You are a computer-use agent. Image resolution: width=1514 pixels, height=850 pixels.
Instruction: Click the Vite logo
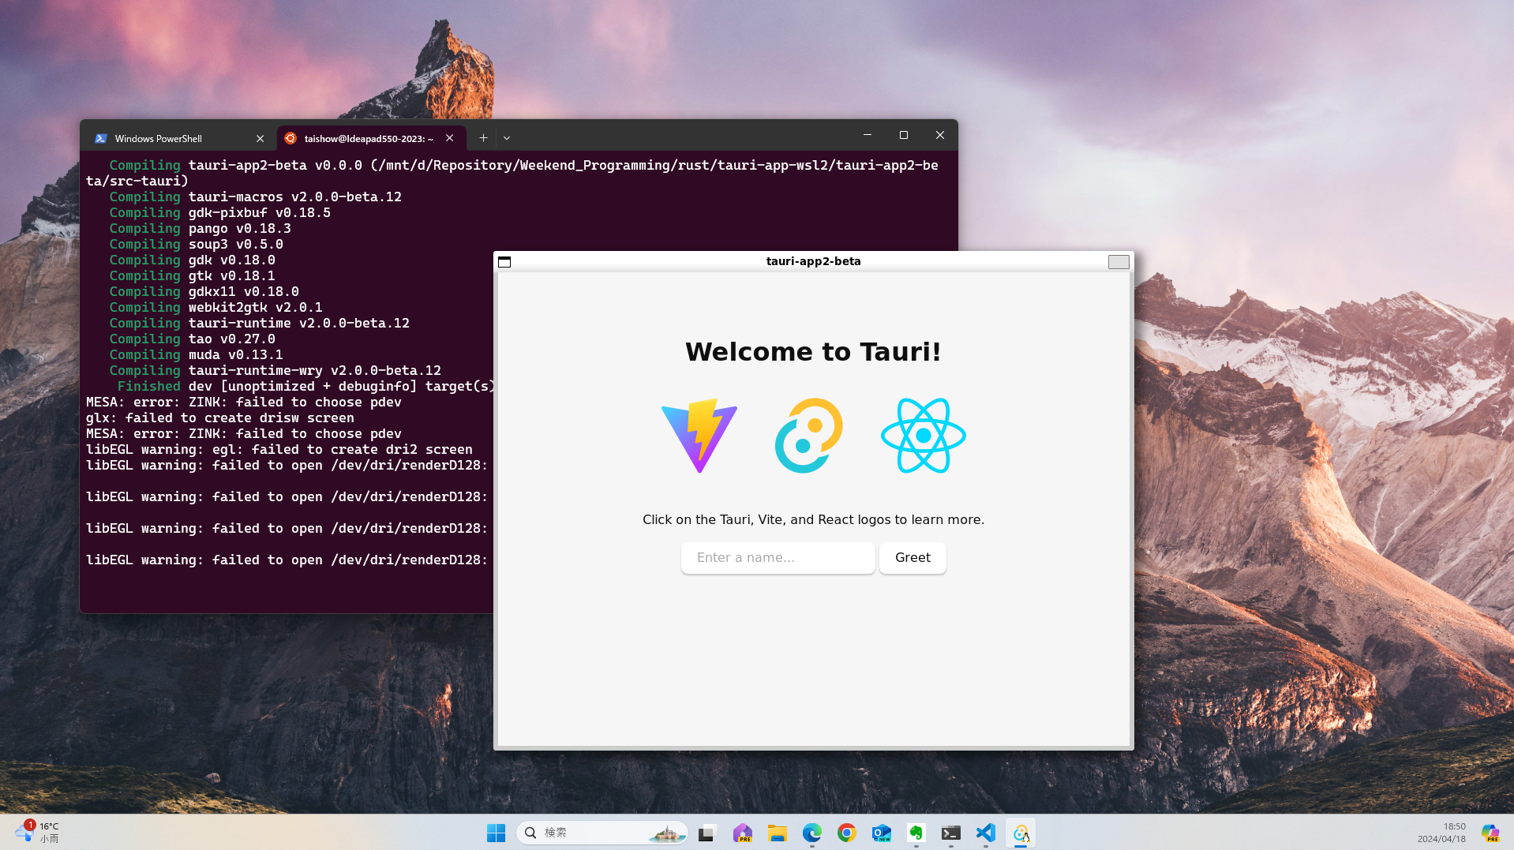pos(699,436)
